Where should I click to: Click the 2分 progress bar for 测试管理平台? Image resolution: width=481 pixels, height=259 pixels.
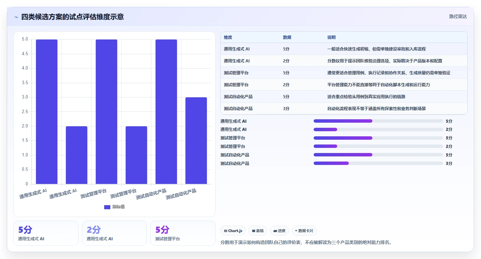(x=378, y=147)
